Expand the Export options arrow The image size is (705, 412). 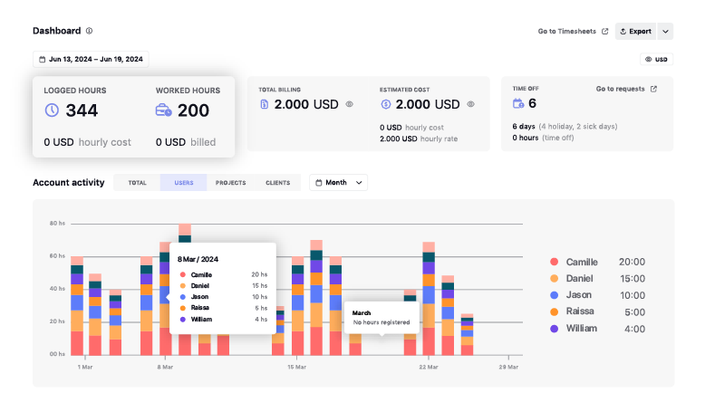[x=665, y=31]
